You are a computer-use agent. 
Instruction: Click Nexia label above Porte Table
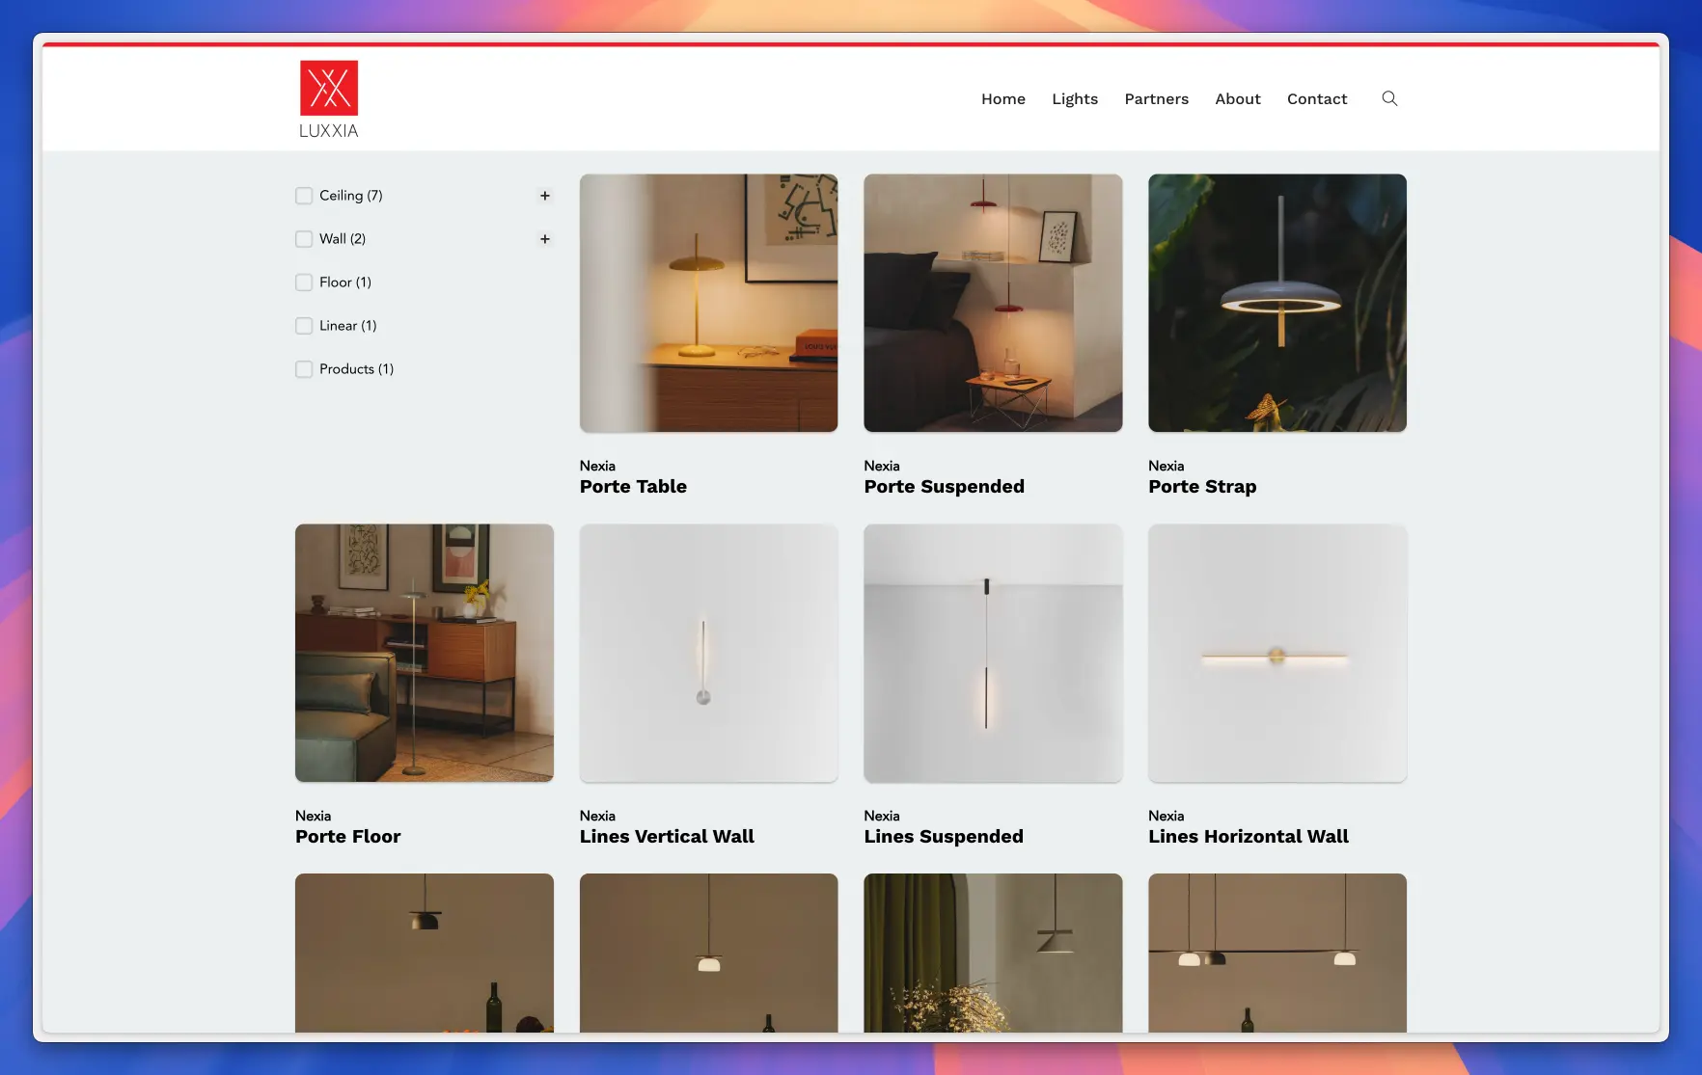pos(597,466)
